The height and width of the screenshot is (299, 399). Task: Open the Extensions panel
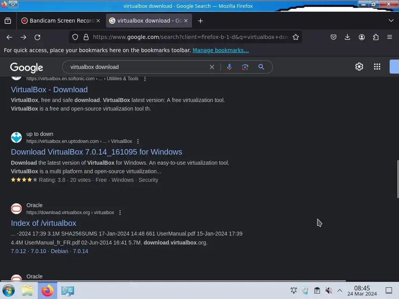coord(376,37)
